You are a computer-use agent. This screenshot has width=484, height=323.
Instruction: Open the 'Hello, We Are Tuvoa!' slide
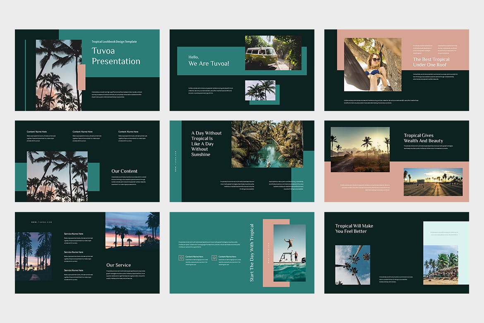point(242,70)
